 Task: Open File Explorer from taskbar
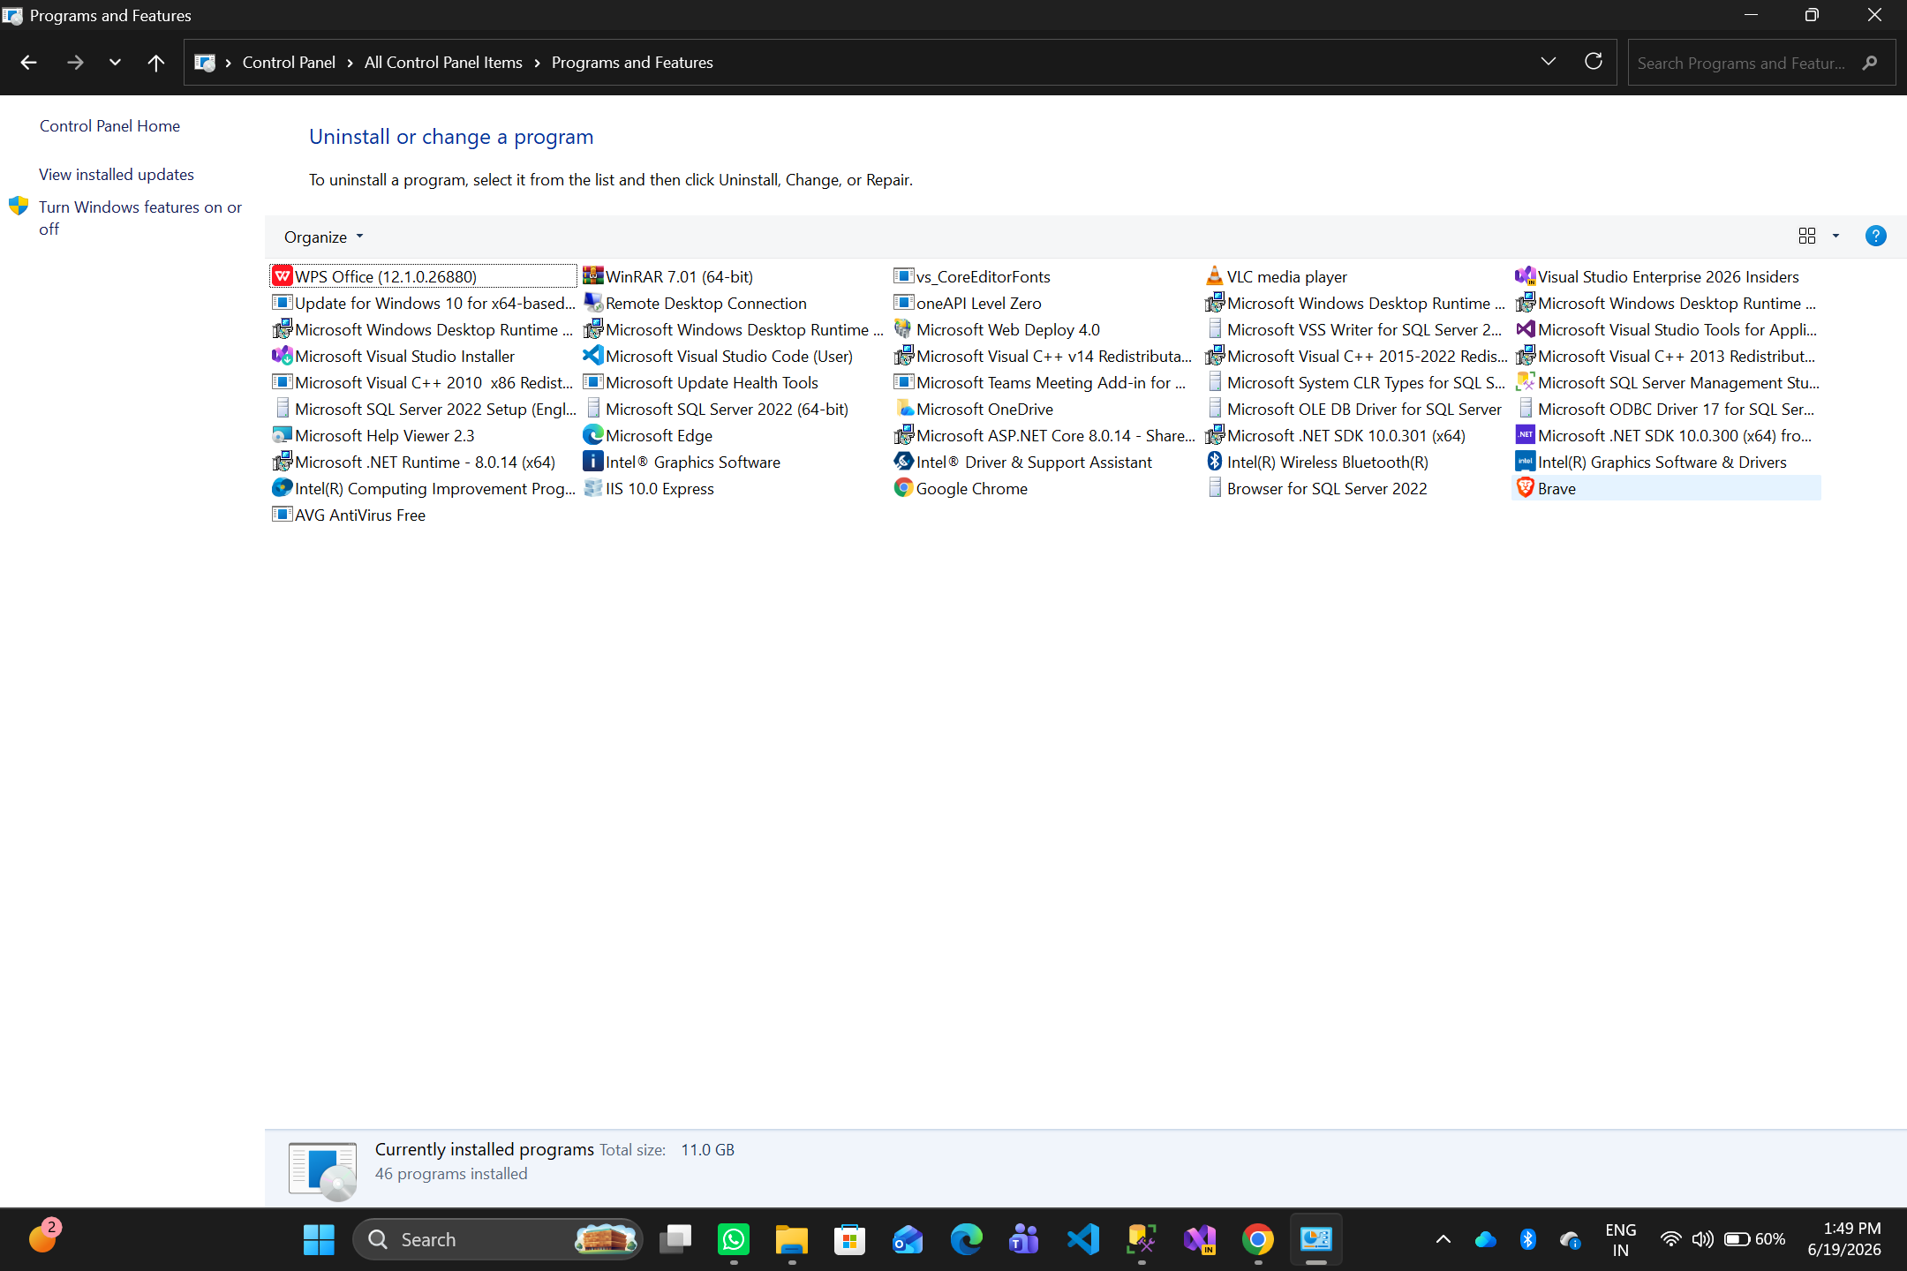792,1240
